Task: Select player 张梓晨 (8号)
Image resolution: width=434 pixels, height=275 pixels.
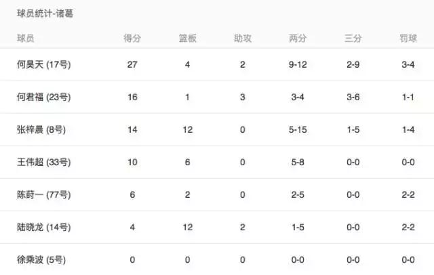Action: [x=41, y=130]
